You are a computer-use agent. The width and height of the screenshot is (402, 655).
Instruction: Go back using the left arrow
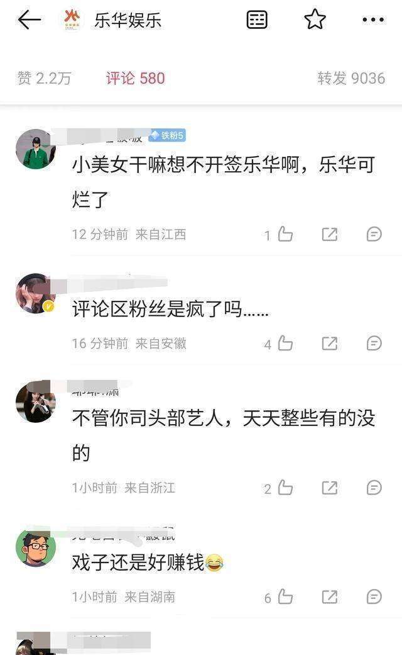(29, 20)
